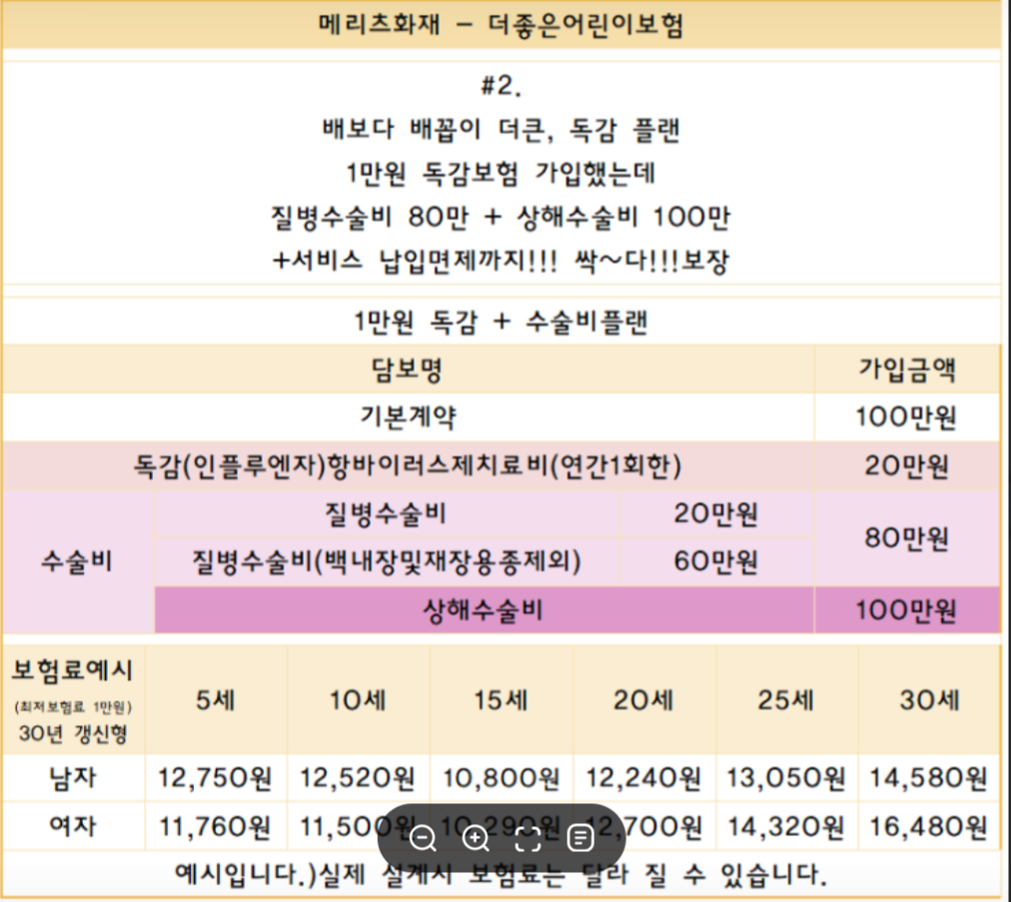Select the '20세' age column header
The height and width of the screenshot is (902, 1011).
[643, 700]
